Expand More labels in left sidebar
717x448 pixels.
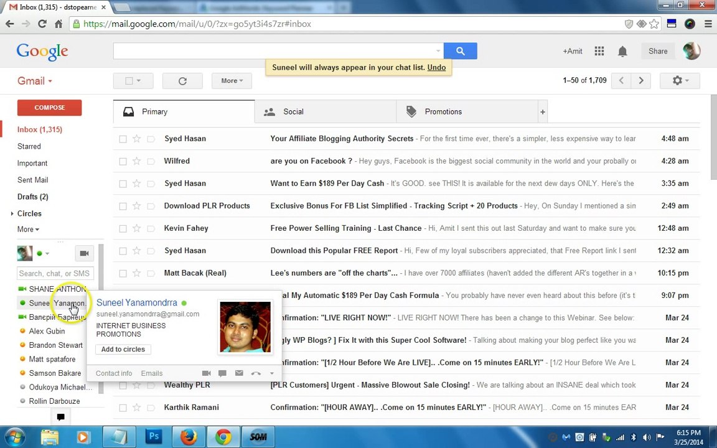click(29, 230)
